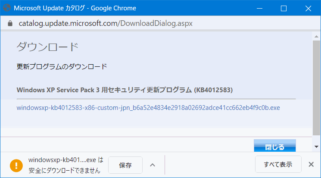Maximize the Chrome window
This screenshot has height=178, width=321.
click(x=284, y=8)
